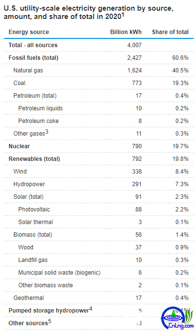Click the Nuclear row label
The width and height of the screenshot is (196, 332).
coord(19,146)
